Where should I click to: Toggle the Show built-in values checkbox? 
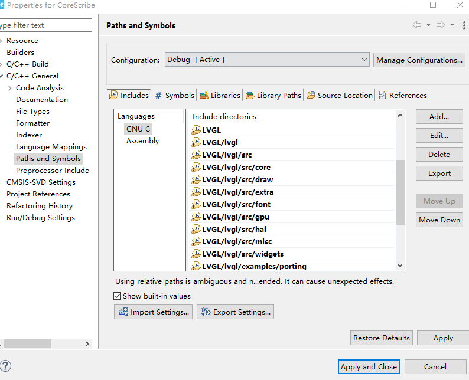pos(117,296)
